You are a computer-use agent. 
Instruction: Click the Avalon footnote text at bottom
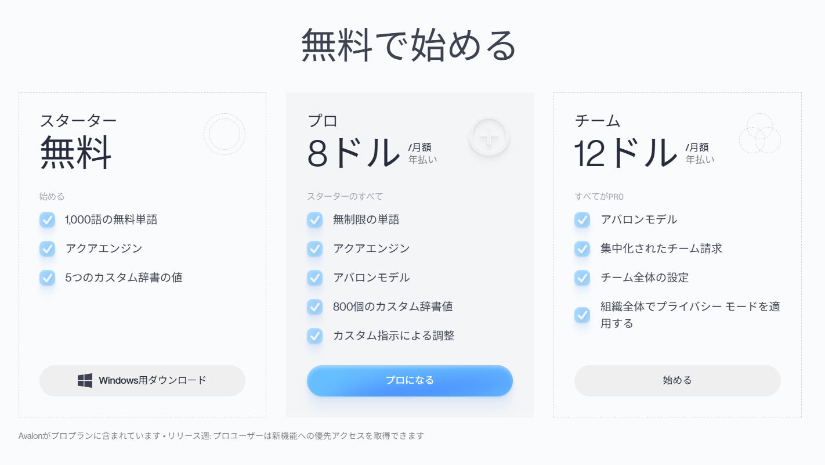point(221,435)
